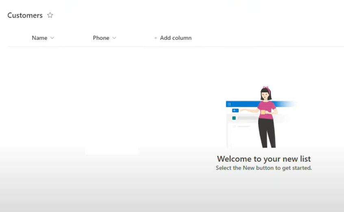Add a new column via Add column

pyautogui.click(x=173, y=38)
